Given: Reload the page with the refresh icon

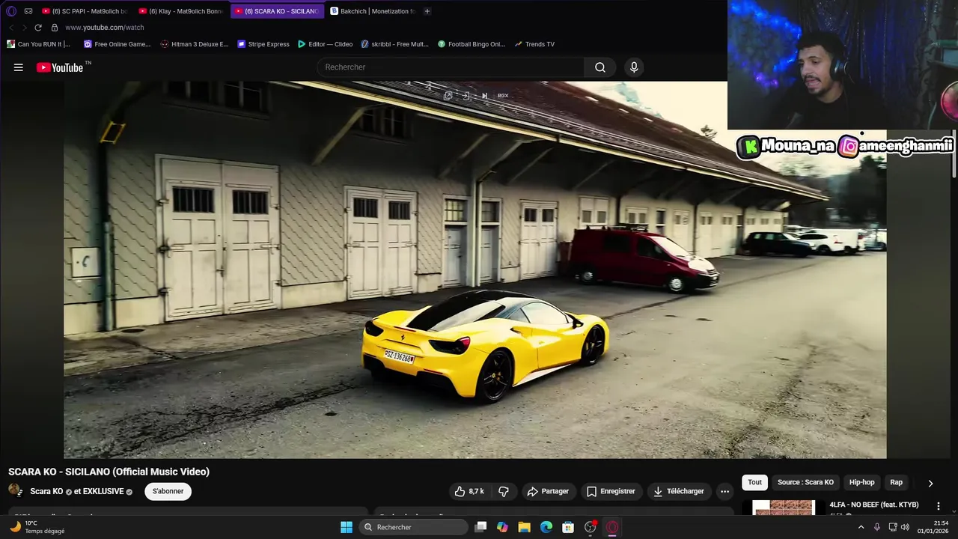Looking at the screenshot, I should pyautogui.click(x=38, y=28).
